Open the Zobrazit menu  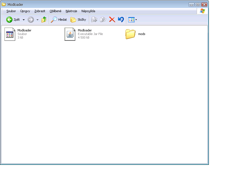[x=40, y=11]
